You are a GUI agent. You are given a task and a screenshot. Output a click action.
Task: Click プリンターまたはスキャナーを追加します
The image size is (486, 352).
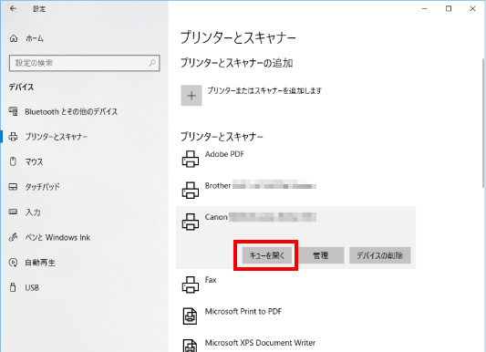click(x=264, y=91)
